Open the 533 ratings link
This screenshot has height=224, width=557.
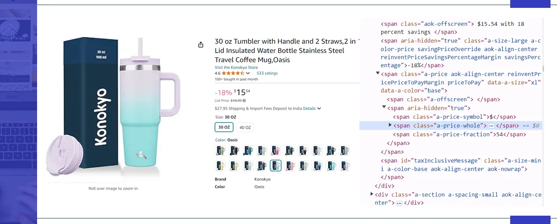pos(267,73)
